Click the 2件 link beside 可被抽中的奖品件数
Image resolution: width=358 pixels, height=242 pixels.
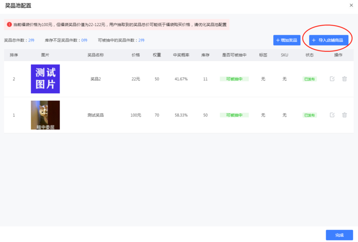141,40
